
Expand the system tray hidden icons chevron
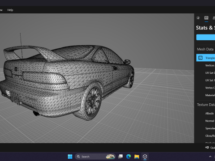click(x=210, y=157)
